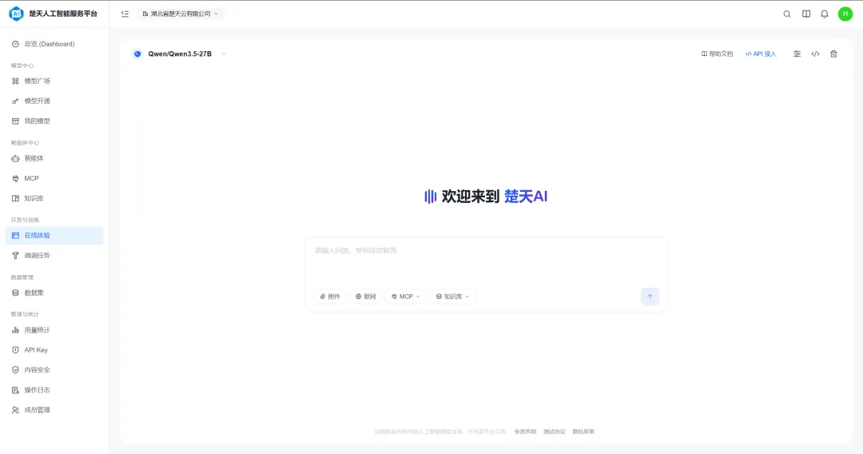
Task: Click the sidebar 知识库 book icon
Action: tap(15, 198)
